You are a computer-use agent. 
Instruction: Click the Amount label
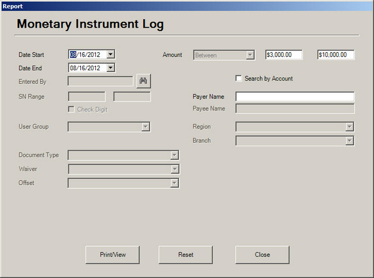[x=172, y=55]
